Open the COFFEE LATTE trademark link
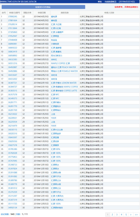Image resolution: width=140 pixels, height=217 pixels. click(64, 91)
